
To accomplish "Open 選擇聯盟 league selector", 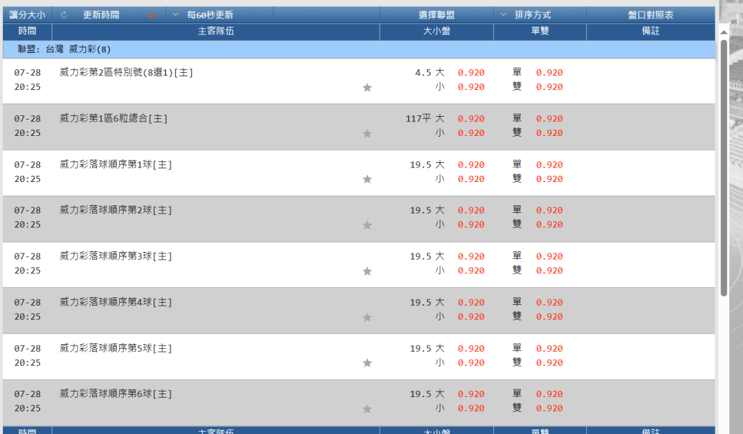I will pos(436,15).
